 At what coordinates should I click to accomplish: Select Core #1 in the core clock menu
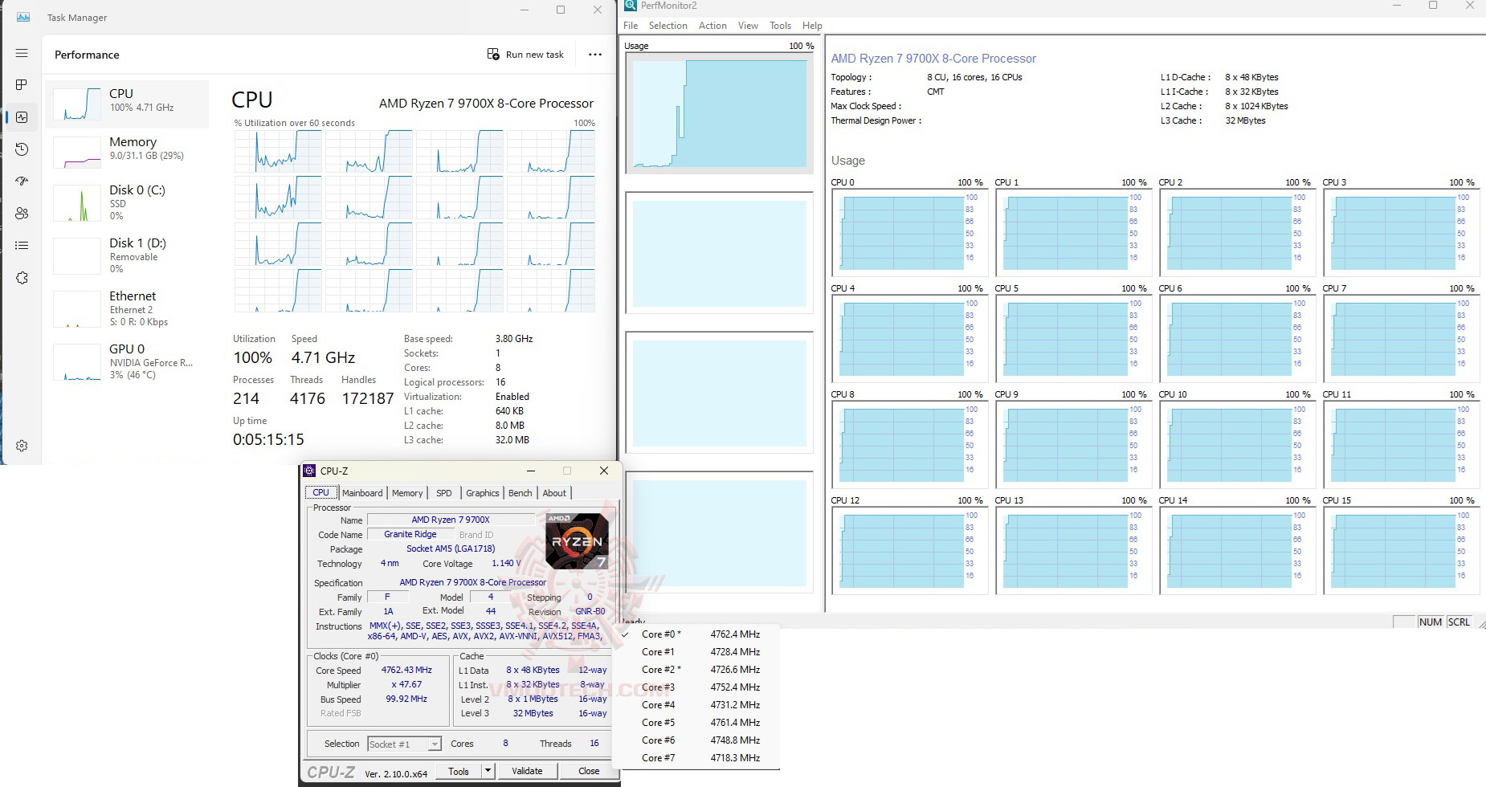(696, 652)
